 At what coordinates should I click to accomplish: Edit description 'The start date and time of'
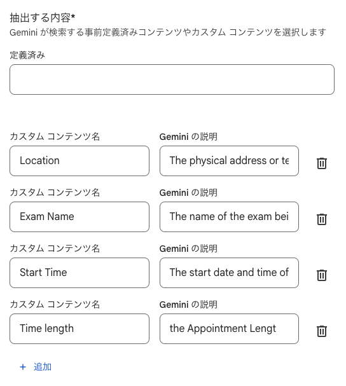229,273
